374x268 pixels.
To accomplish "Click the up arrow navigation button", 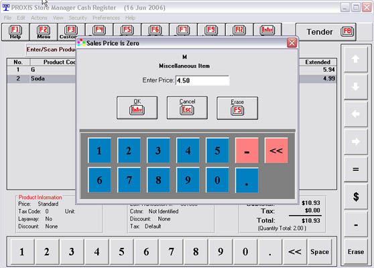I will [x=355, y=59].
